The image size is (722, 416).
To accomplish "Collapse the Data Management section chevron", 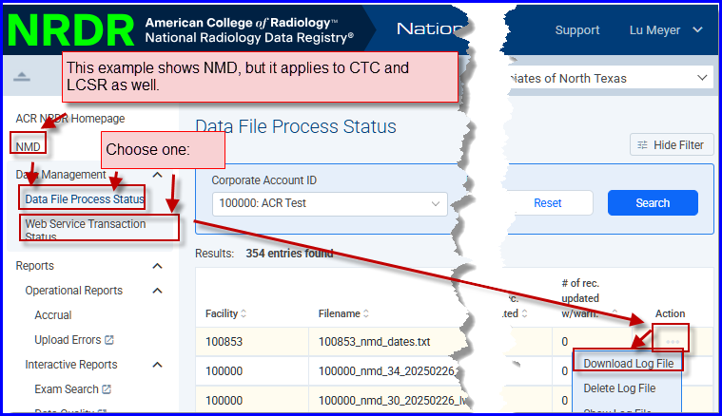I will pos(158,175).
